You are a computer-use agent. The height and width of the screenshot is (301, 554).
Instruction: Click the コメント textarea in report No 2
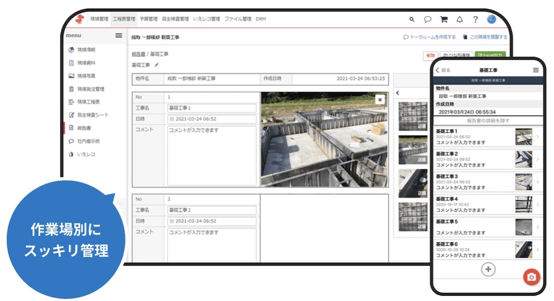pos(212,245)
